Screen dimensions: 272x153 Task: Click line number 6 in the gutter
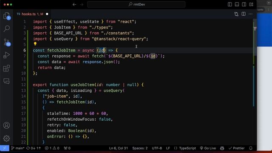coord(25,50)
